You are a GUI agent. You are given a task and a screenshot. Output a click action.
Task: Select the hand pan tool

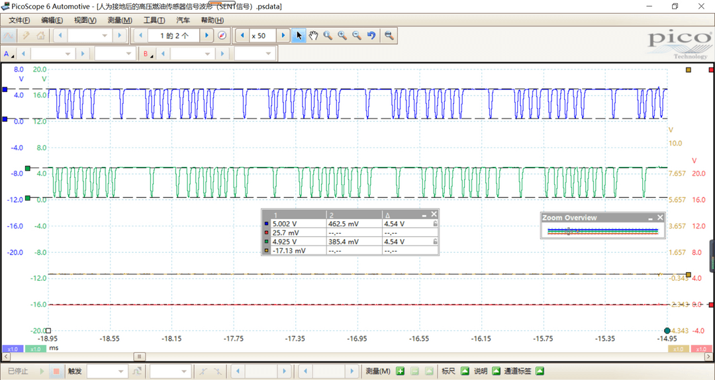[312, 36]
